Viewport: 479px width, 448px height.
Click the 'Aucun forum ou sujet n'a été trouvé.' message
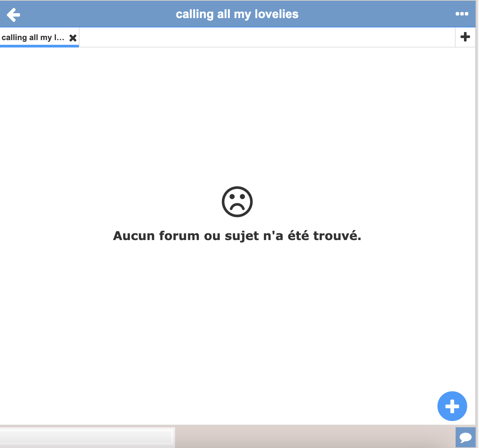(x=237, y=236)
